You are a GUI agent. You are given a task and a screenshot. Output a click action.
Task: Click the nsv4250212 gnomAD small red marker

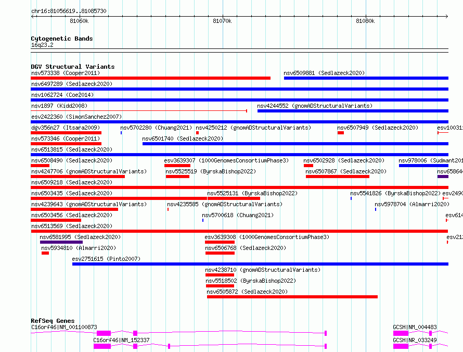pos(197,133)
